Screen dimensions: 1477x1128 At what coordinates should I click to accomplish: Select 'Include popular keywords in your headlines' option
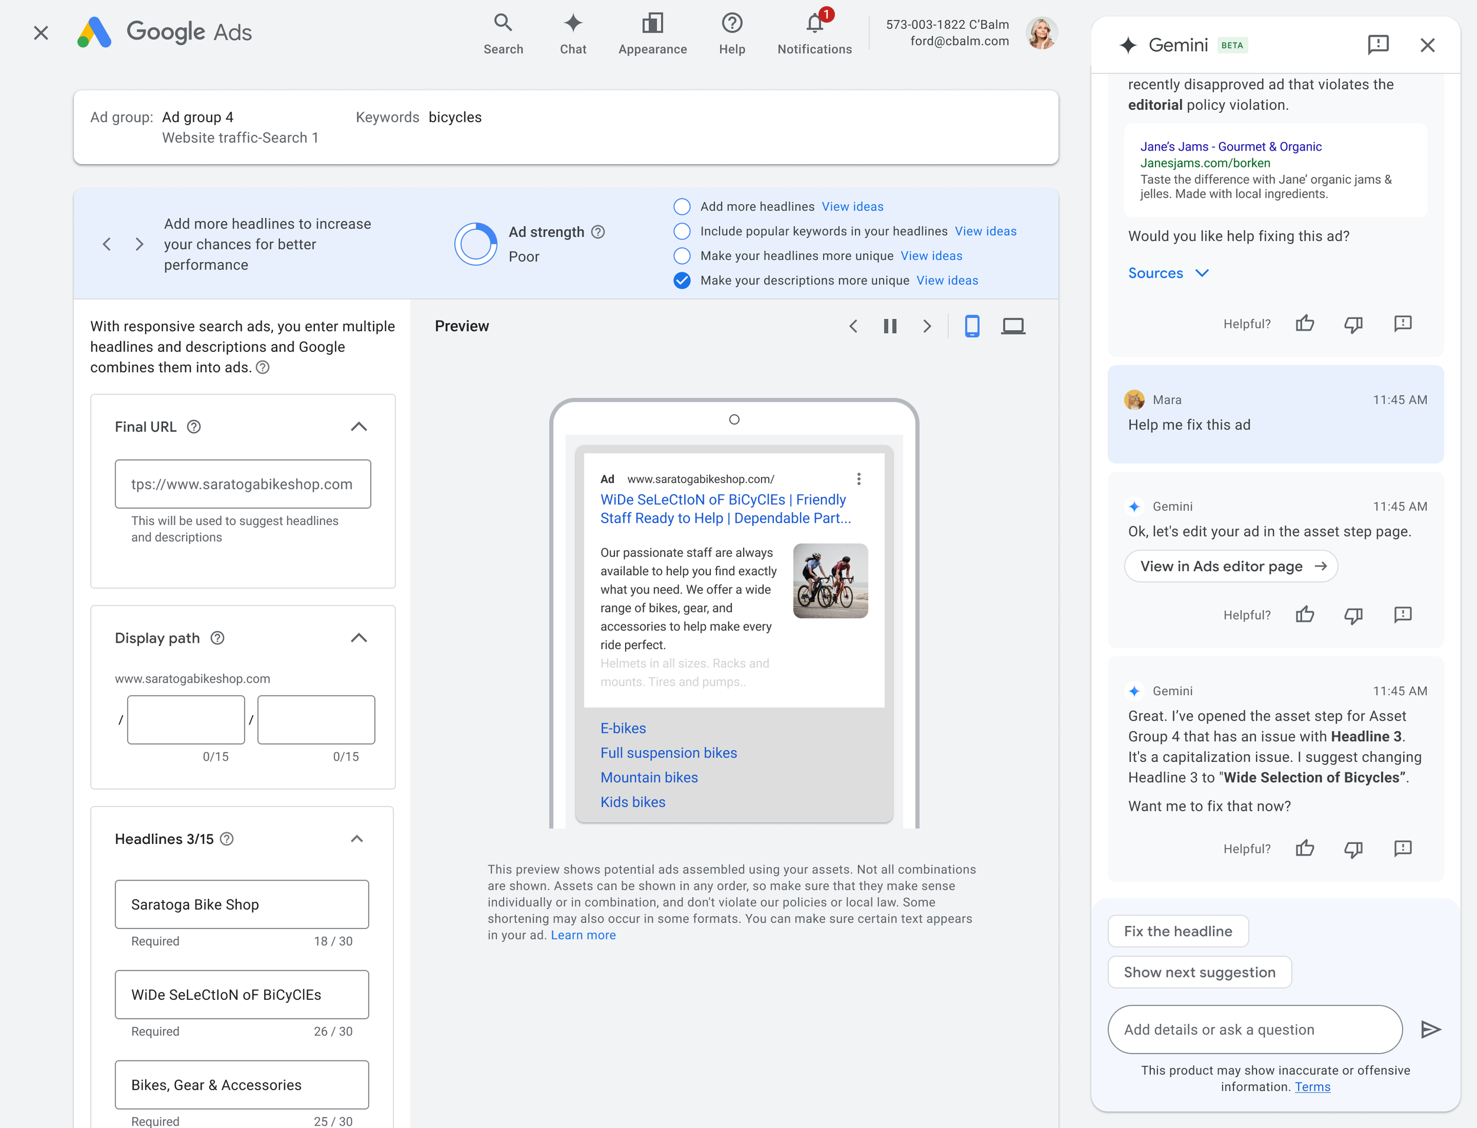click(x=682, y=232)
